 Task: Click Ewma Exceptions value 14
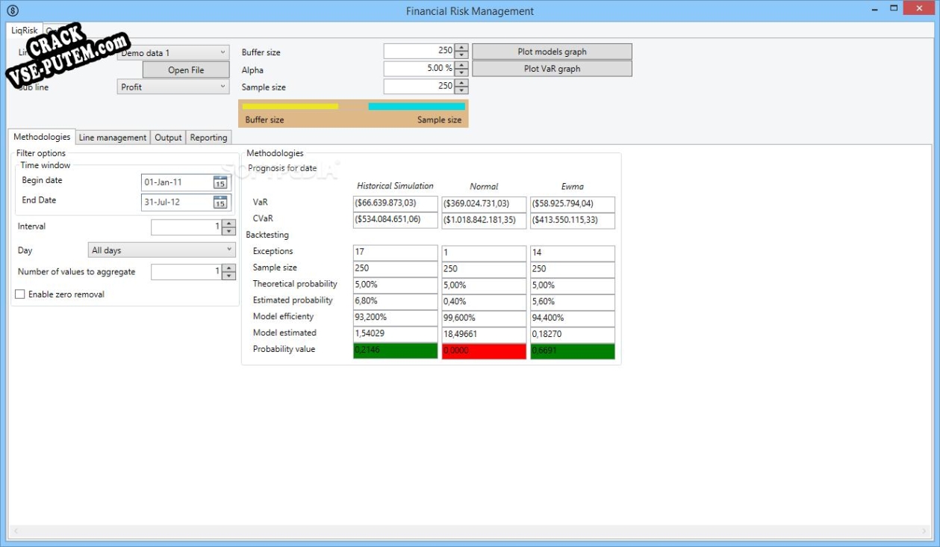click(573, 253)
